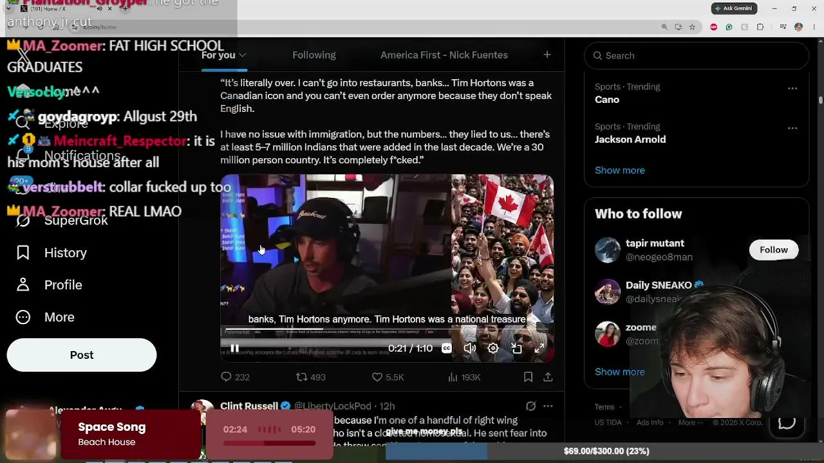Open a new browser tab
This screenshot has width=824, height=463.
coord(125,8)
